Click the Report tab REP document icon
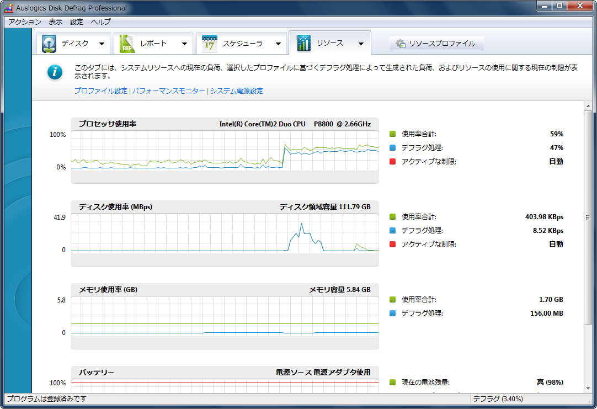The image size is (597, 409). tap(126, 44)
